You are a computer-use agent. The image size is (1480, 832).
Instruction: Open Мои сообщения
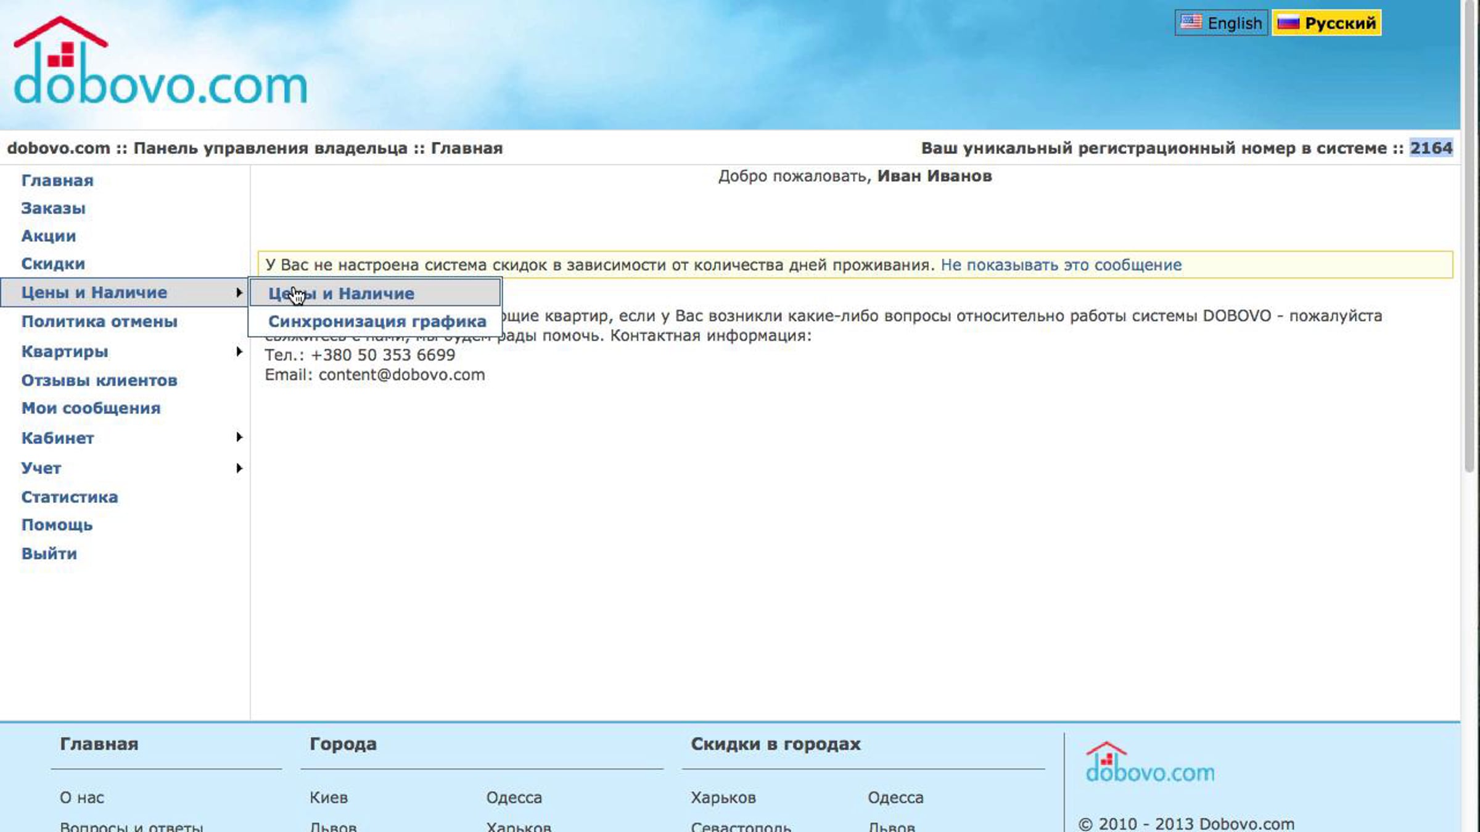[x=91, y=408]
